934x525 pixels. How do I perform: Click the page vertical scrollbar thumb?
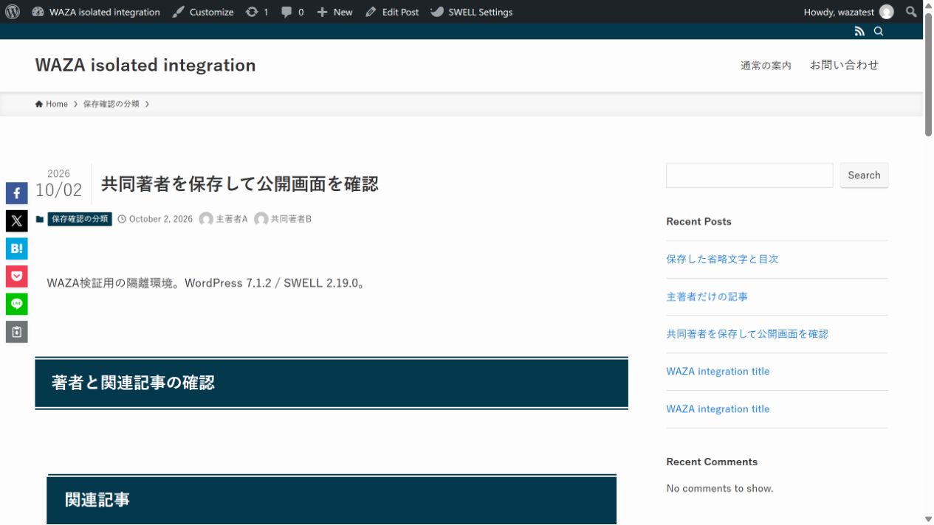click(x=928, y=73)
